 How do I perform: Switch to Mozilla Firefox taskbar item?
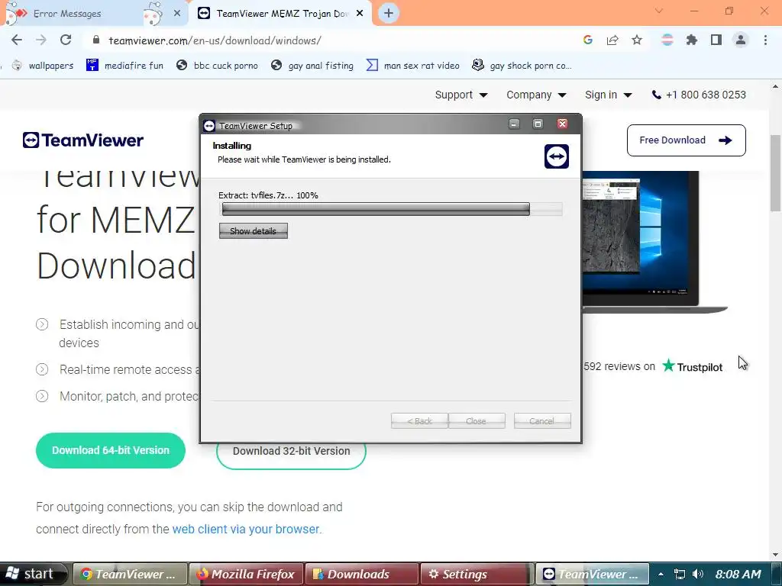[x=246, y=574]
